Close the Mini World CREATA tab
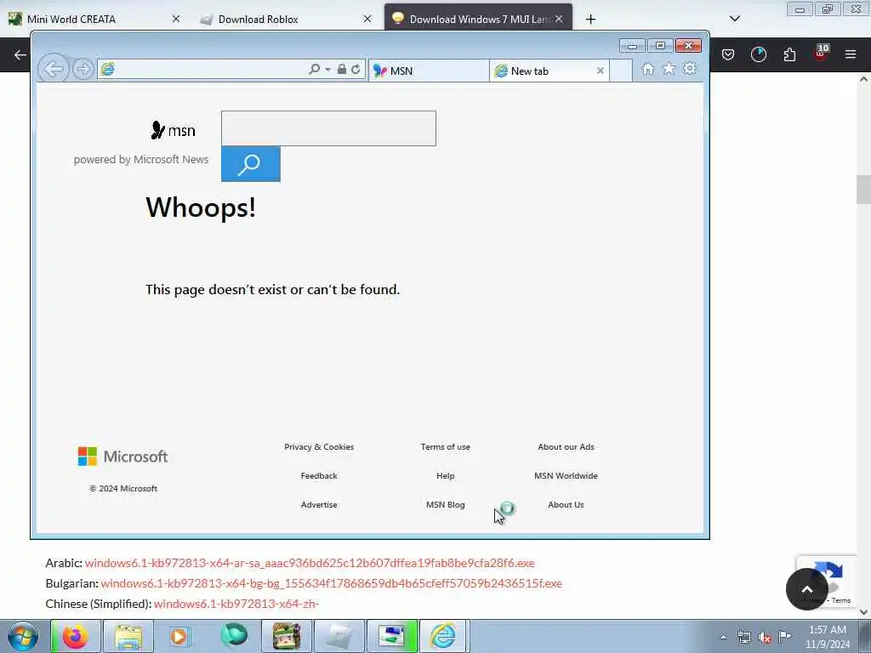The height and width of the screenshot is (653, 871). (176, 19)
